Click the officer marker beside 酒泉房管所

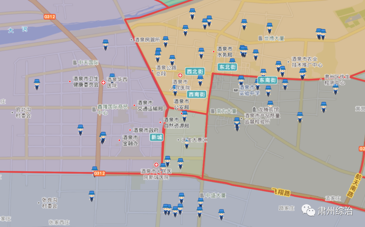pyautogui.click(x=166, y=41)
